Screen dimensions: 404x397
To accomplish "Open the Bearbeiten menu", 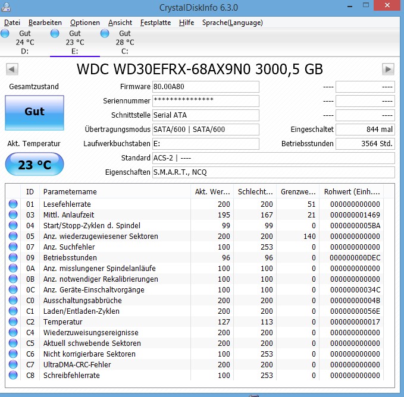I will pos(45,23).
